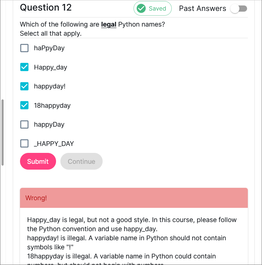
Task: Click the _HAPPY_DAY option label text
Action: click(x=54, y=144)
